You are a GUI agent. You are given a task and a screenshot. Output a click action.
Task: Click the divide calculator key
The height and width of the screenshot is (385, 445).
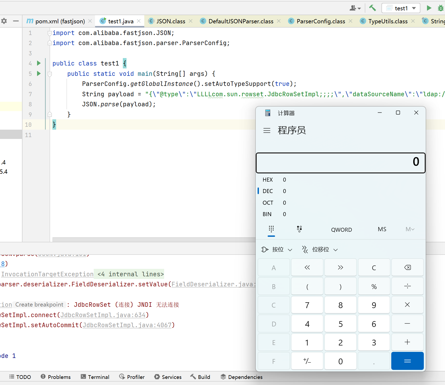click(407, 286)
